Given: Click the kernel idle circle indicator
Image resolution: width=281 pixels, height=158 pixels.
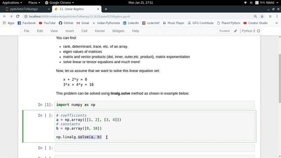Looking at the screenshot, I should click(259, 31).
